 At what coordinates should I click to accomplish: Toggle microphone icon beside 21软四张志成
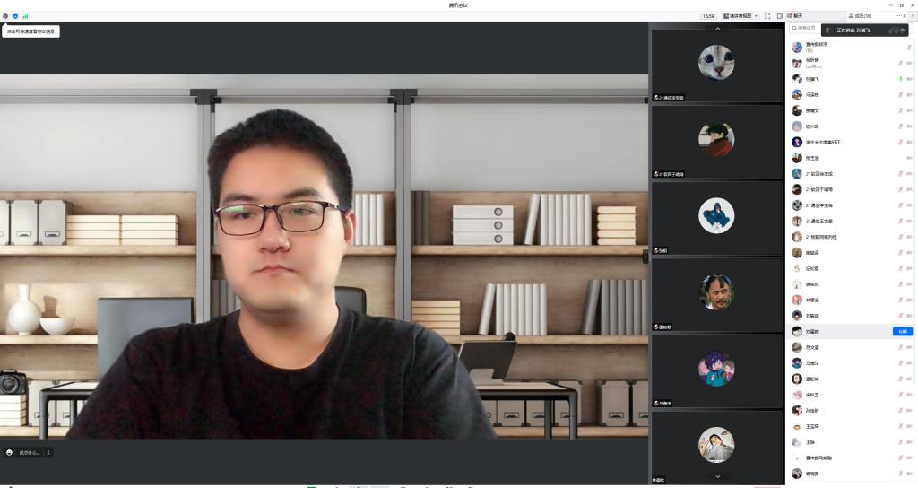[900, 173]
